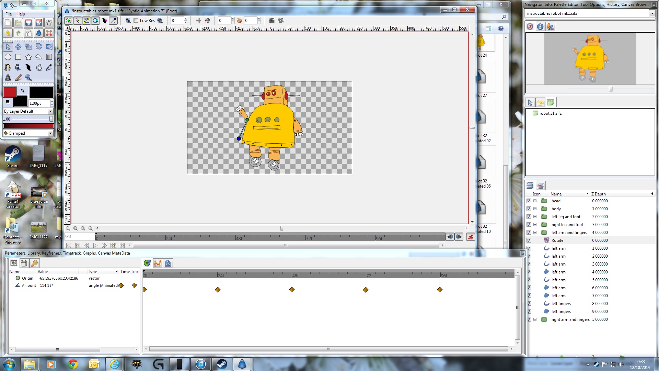Image resolution: width=659 pixels, height=371 pixels.
Task: Open the By Layer Default blend dropdown
Action: tap(50, 111)
